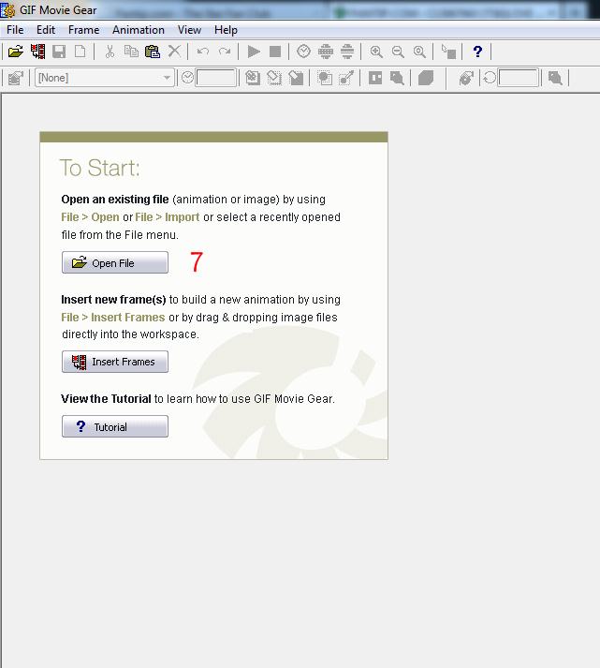Click the circle over dotted square icon

[325, 78]
